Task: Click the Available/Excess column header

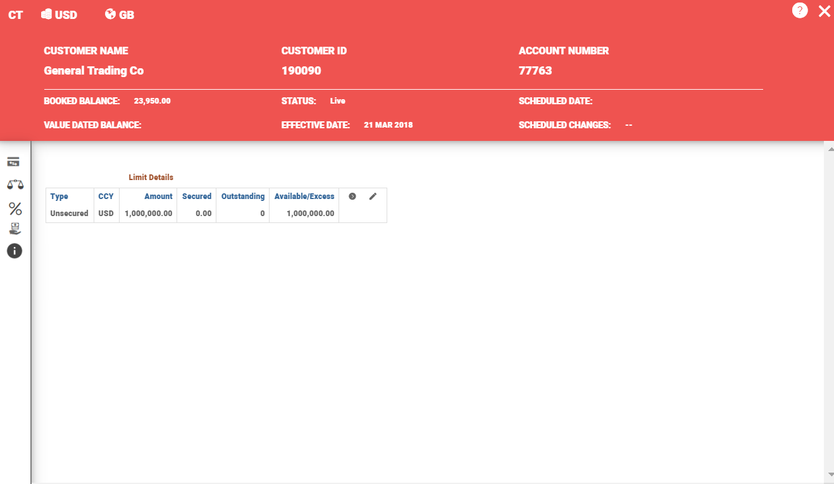Action: click(x=304, y=197)
